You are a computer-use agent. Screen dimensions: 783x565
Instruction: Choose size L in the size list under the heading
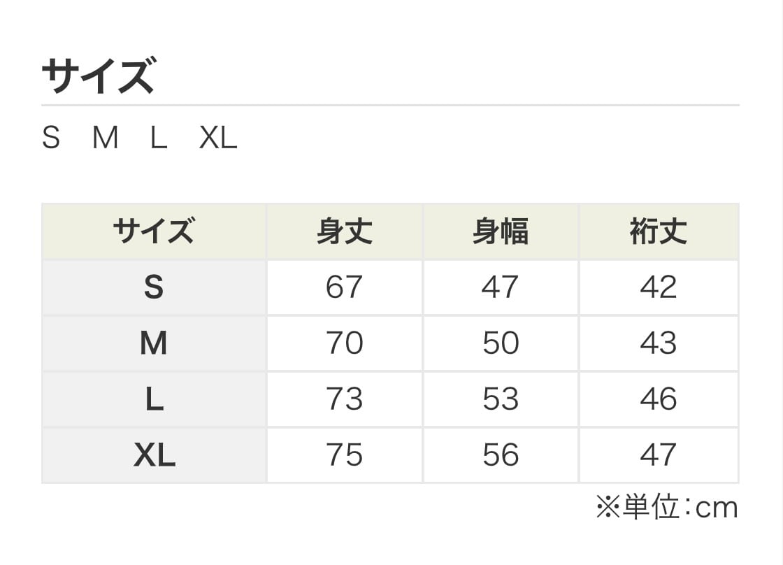(x=159, y=138)
